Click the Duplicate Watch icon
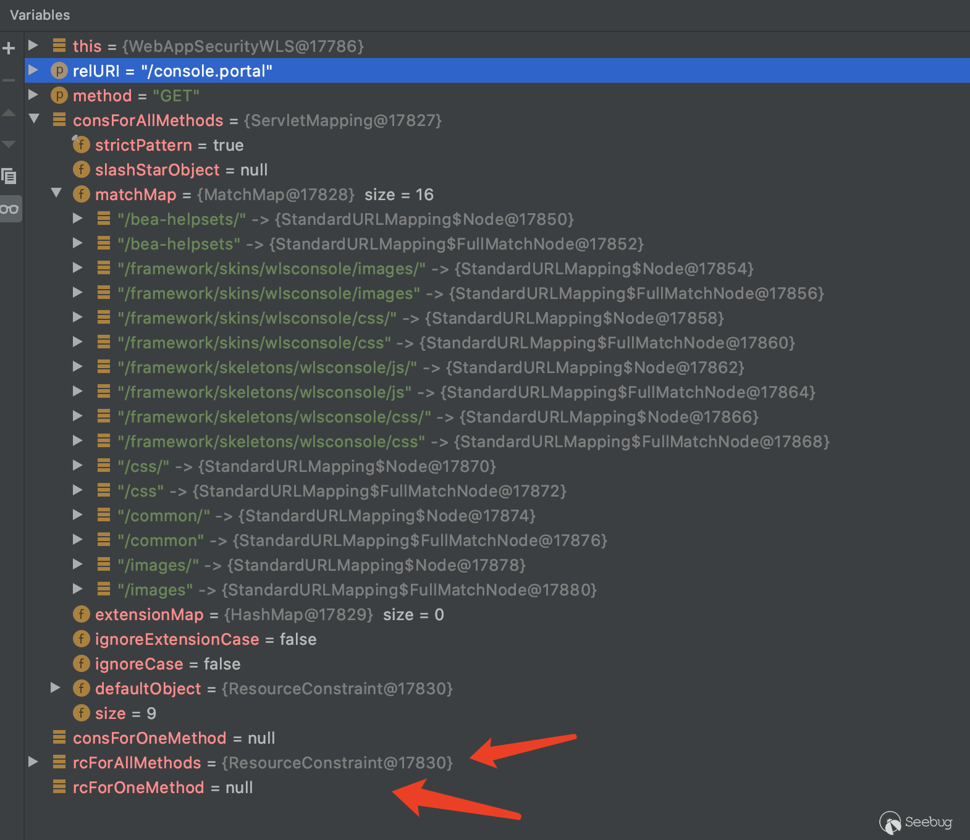 9,177
